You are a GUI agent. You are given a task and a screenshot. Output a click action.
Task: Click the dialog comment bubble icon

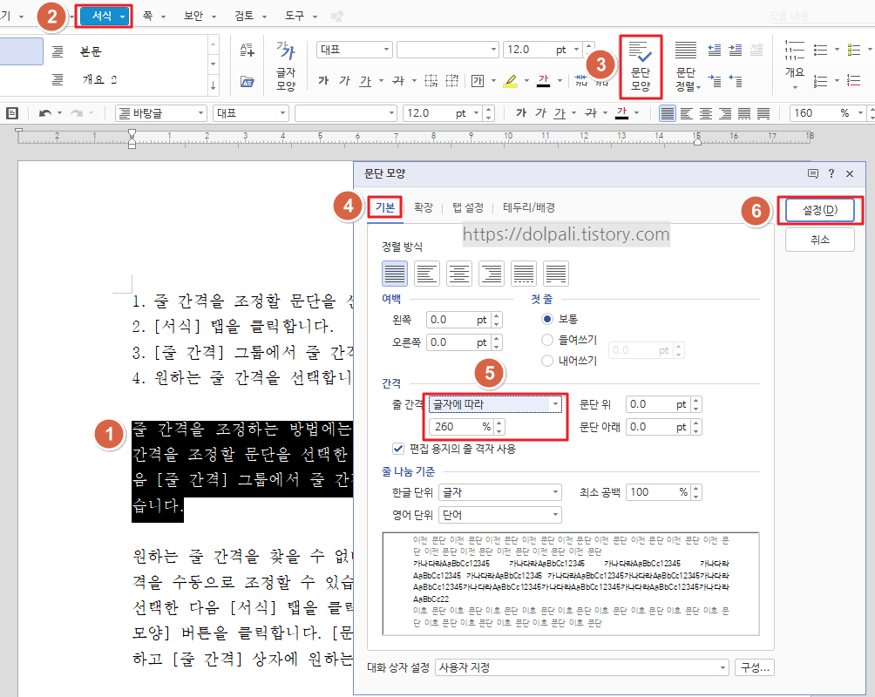click(x=813, y=173)
